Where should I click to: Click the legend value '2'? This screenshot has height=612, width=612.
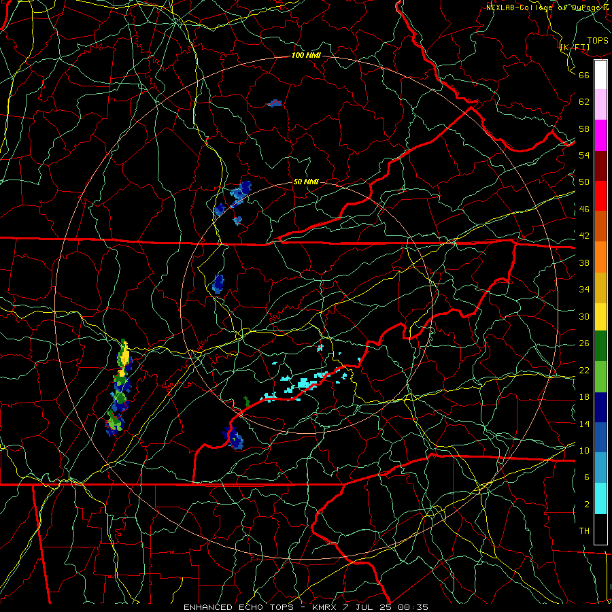(x=587, y=505)
